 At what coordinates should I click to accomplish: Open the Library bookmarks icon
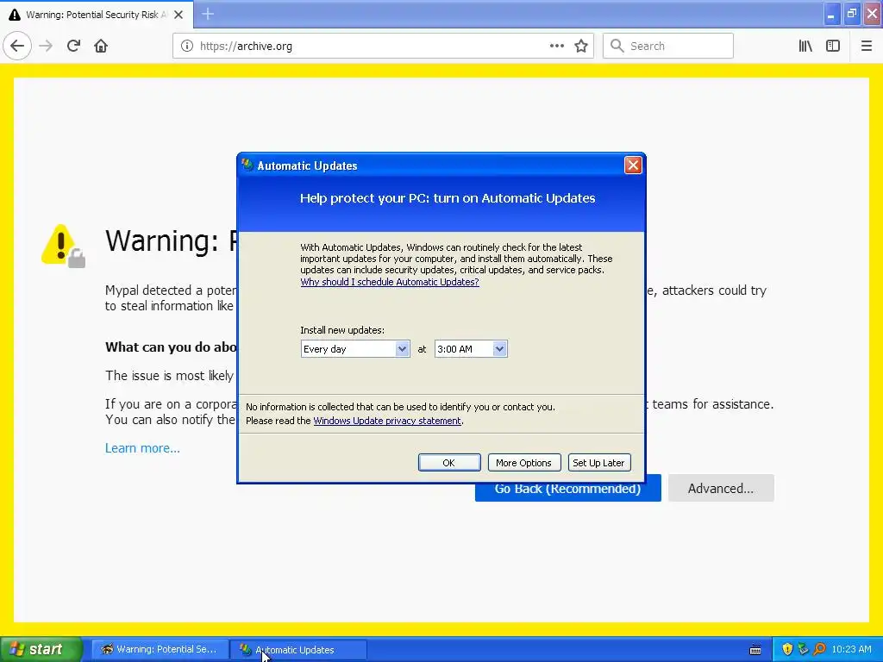click(805, 46)
